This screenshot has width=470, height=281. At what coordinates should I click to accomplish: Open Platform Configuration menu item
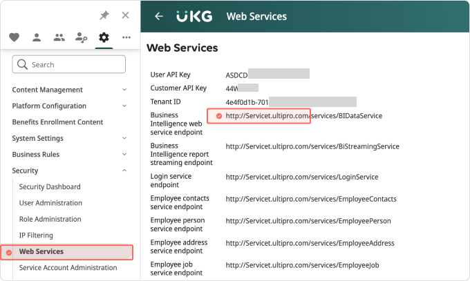coord(49,106)
